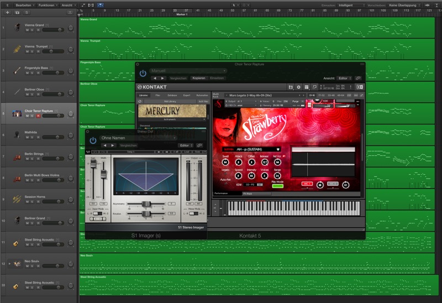This screenshot has height=303, width=442.
Task: Click the link icon in Choir Tenor Rapture plugin header
Action: tap(358, 78)
